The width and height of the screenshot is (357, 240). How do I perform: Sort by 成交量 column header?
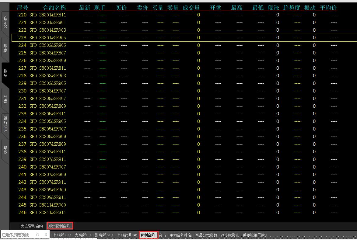point(191,8)
